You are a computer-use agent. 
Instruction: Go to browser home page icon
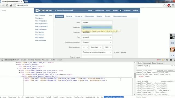pyautogui.click(x=11, y=5)
